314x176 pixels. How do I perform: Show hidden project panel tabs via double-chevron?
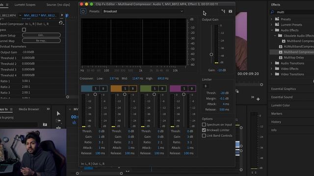pyautogui.click(x=48, y=109)
